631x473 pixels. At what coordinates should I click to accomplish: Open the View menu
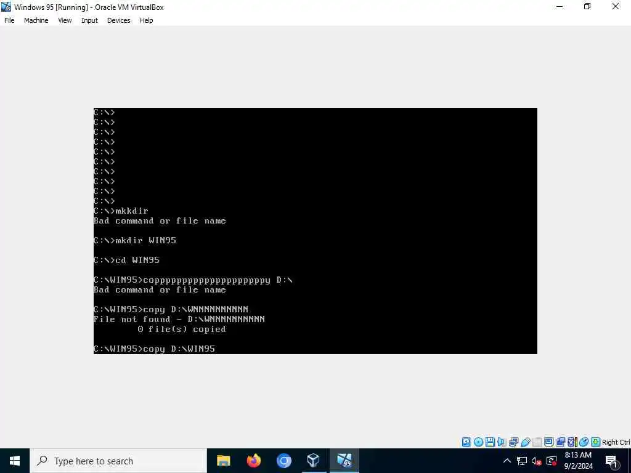tap(65, 20)
